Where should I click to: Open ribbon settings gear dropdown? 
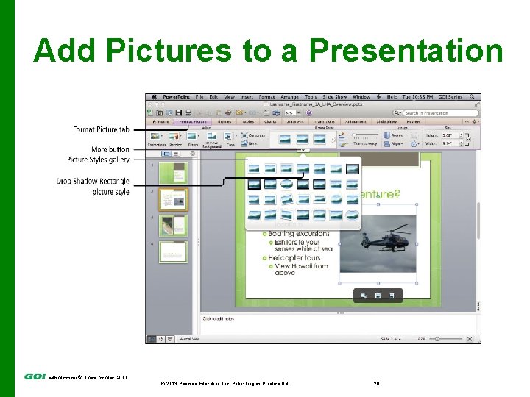tap(476, 121)
